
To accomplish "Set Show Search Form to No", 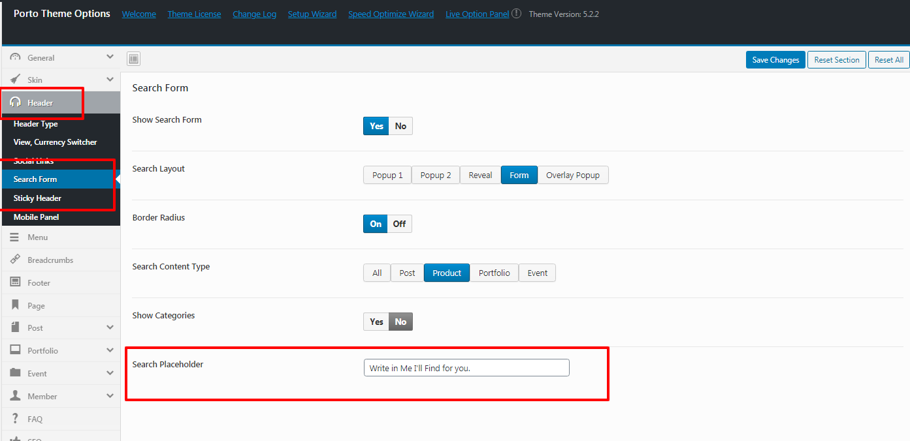I will (400, 126).
